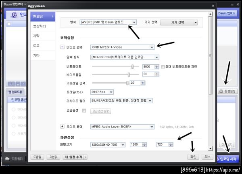
Task: Click the width 1280 input field
Action: click(136, 144)
